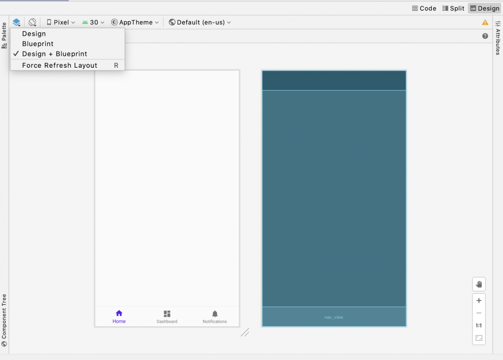Open the AppTheme theme dropdown
Screen dimensions: 503x360
[135, 22]
